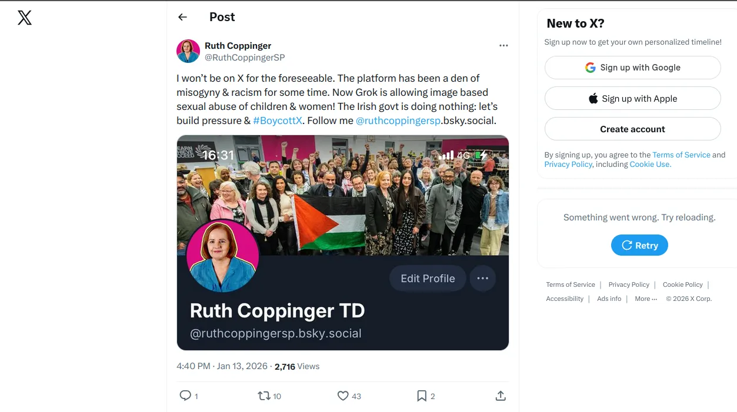
Task: Like the post with heart icon
Action: point(343,396)
